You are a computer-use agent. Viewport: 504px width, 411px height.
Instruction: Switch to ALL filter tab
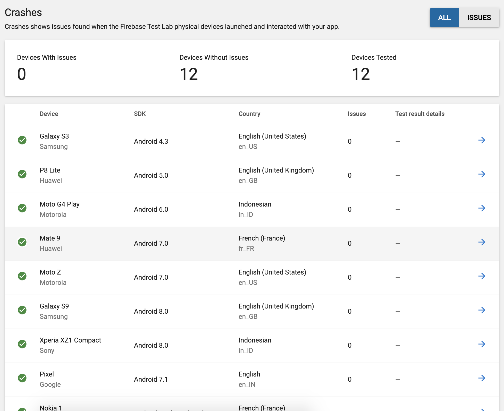pos(444,18)
